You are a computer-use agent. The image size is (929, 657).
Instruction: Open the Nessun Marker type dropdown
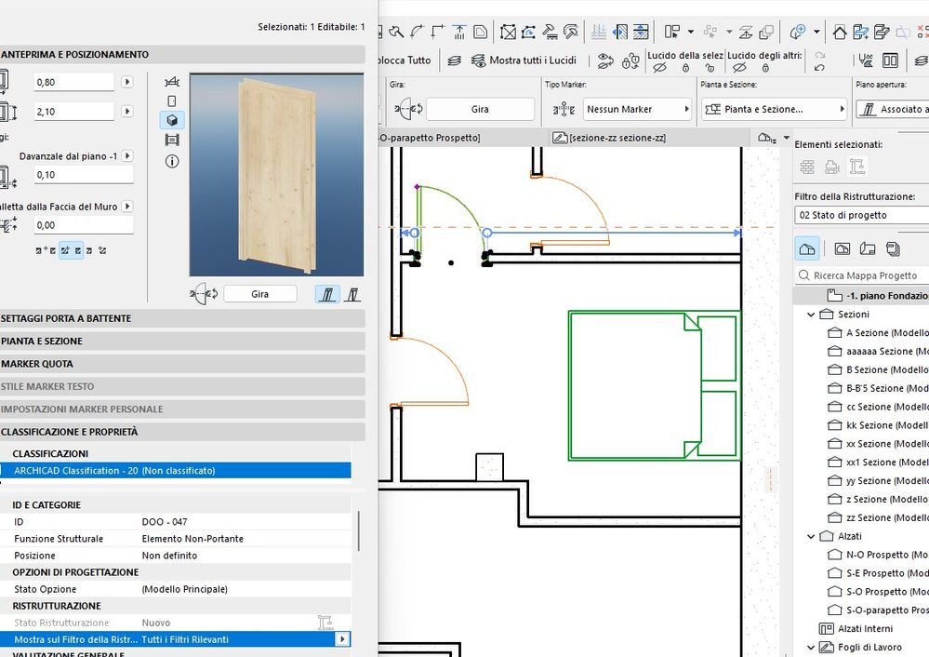click(x=637, y=109)
